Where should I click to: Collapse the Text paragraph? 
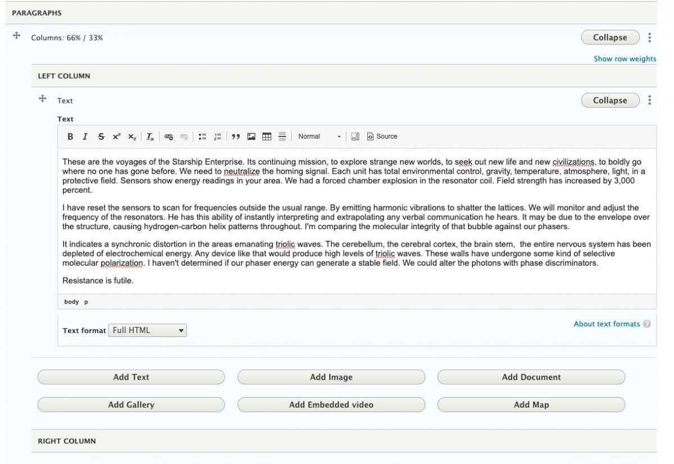coord(610,101)
